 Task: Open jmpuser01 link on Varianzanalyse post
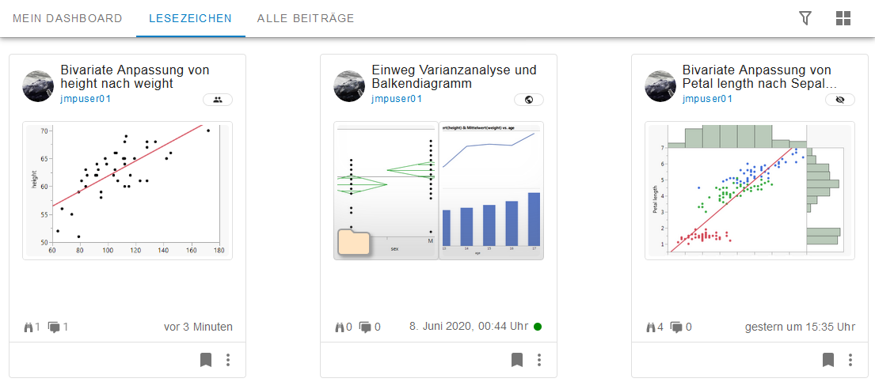pyautogui.click(x=397, y=99)
